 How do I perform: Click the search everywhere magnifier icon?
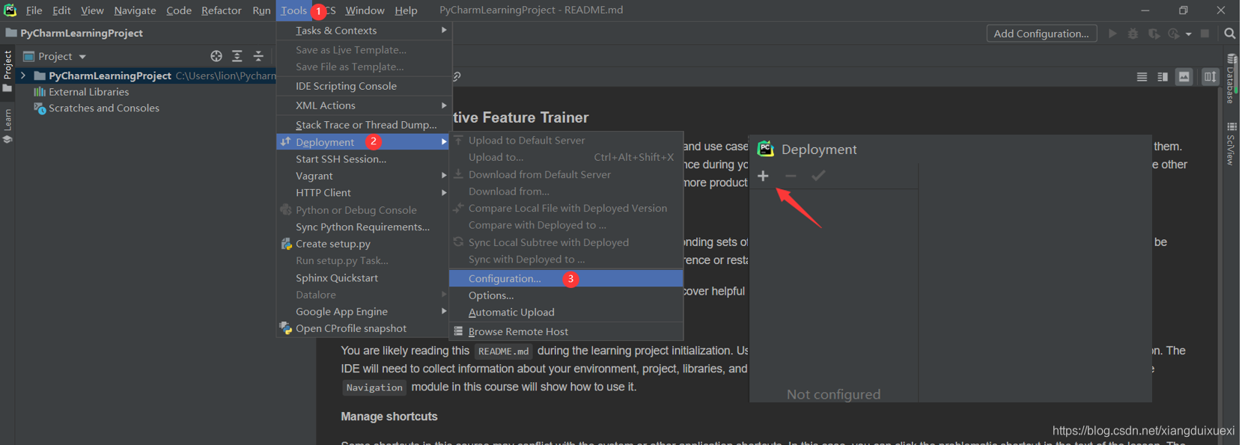coord(1229,34)
